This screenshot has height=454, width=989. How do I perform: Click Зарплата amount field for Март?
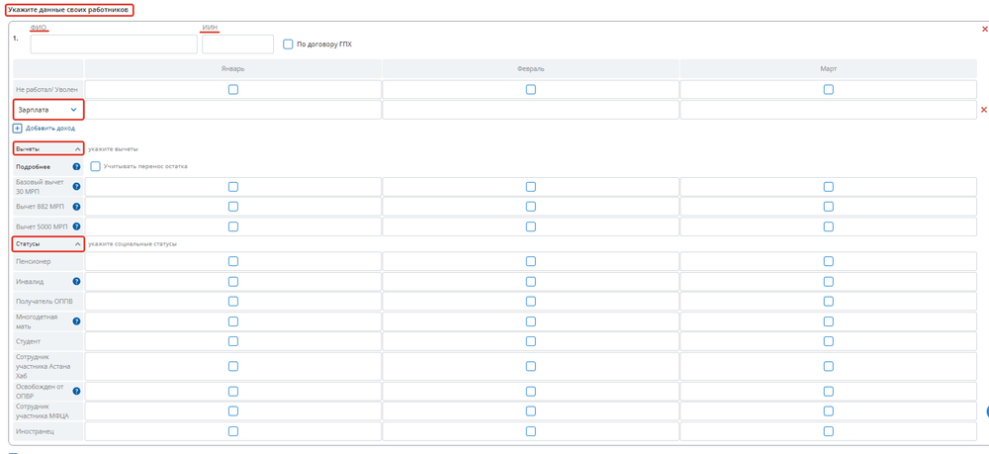click(829, 110)
